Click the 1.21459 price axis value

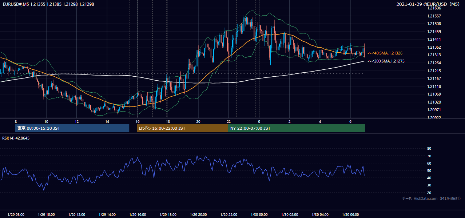point(434,32)
